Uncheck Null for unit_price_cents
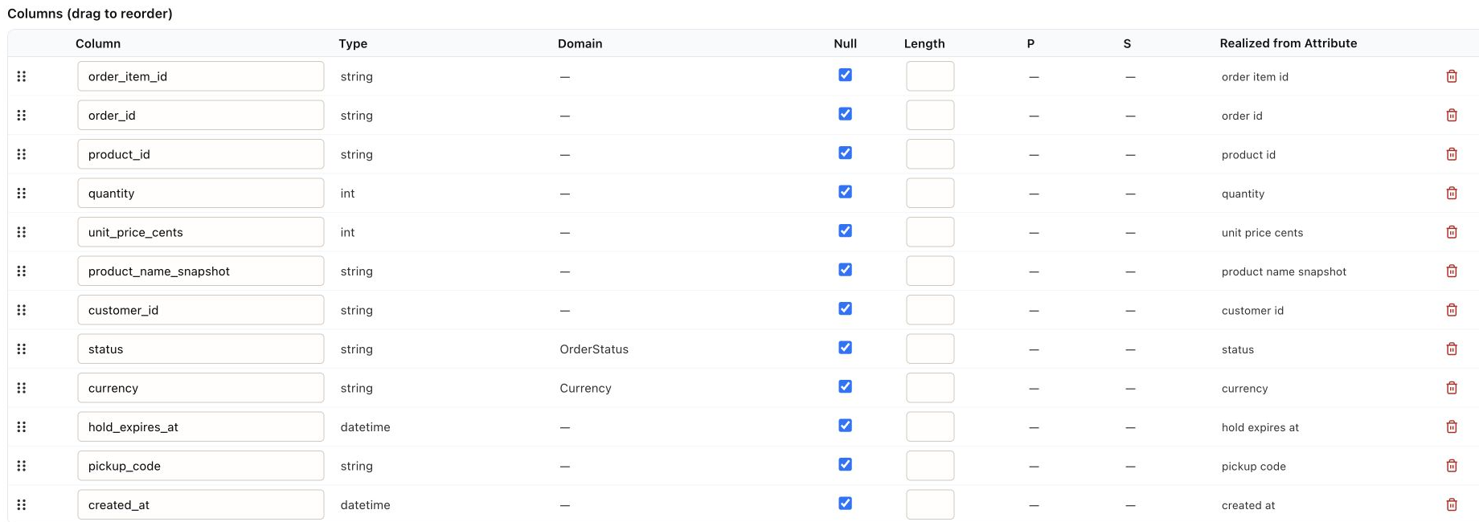Image resolution: width=1479 pixels, height=522 pixels. point(845,230)
